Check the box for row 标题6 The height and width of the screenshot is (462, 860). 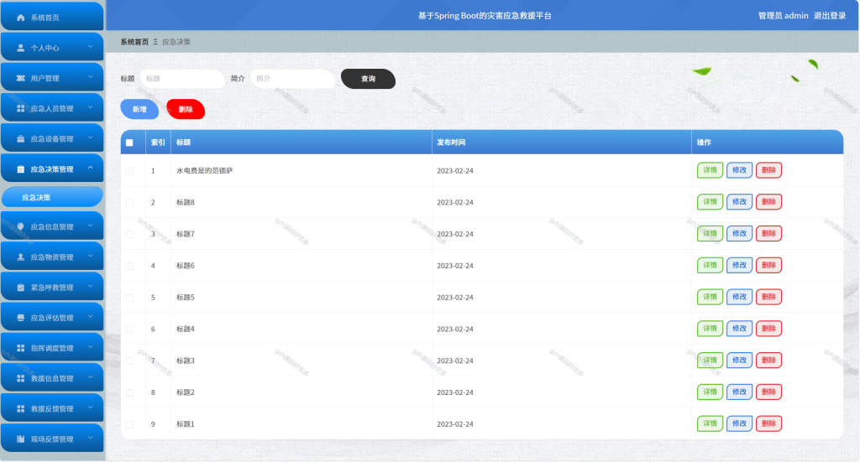click(129, 266)
